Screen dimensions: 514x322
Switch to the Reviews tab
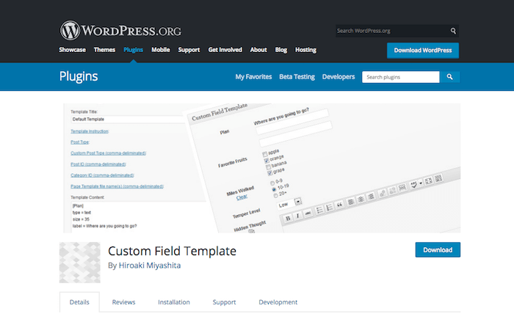click(123, 302)
